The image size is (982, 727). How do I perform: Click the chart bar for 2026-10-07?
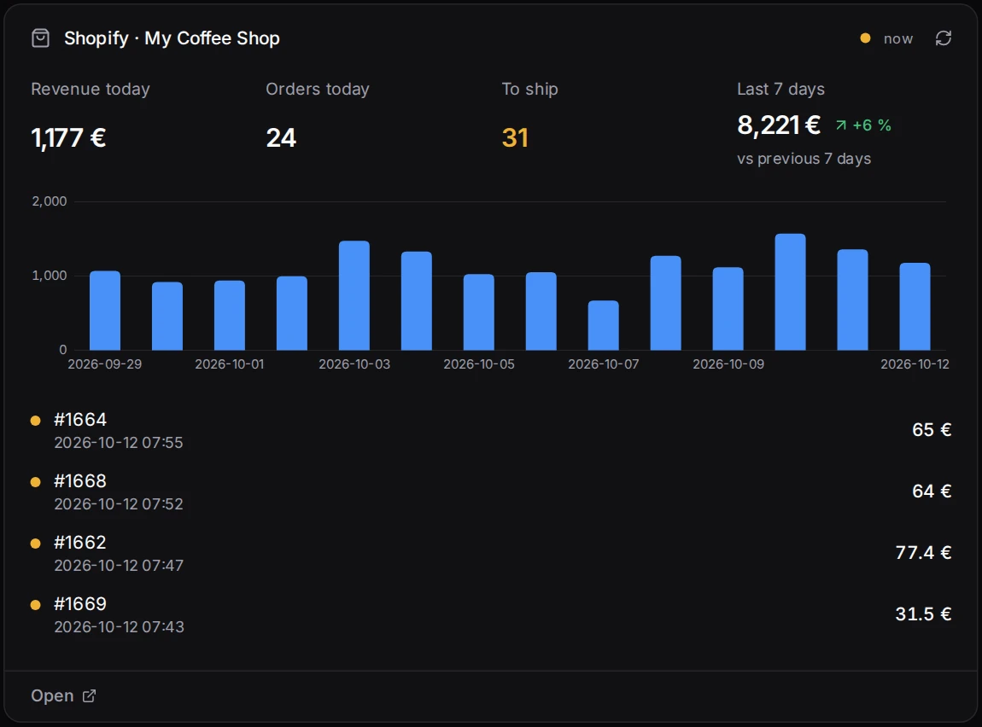(x=603, y=325)
